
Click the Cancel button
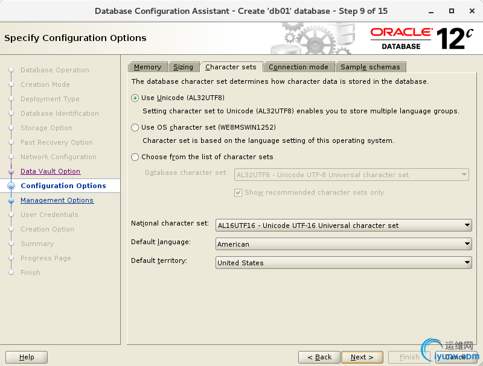[456, 357]
